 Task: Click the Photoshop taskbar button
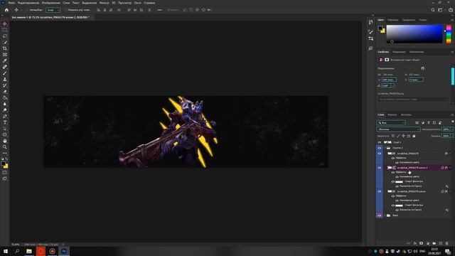(64, 251)
